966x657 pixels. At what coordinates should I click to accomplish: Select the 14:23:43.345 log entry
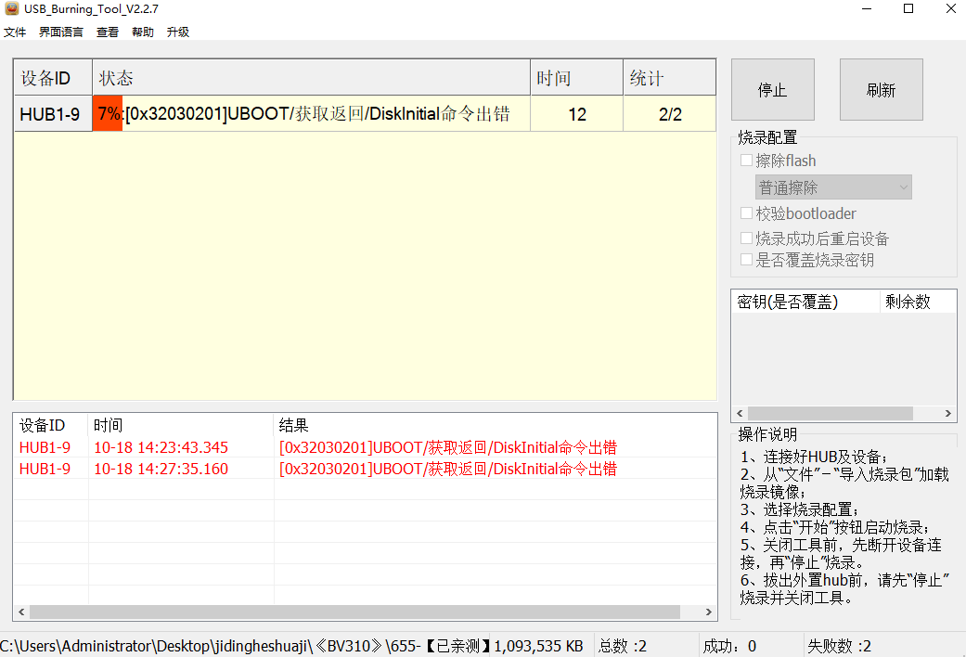(x=161, y=447)
